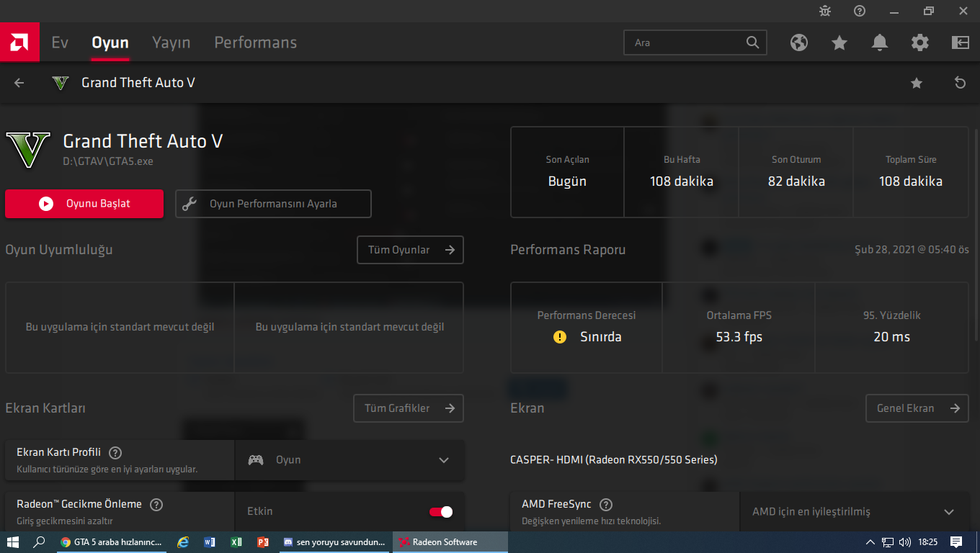This screenshot has height=553, width=980.
Task: Open Radeon settings gear
Action: pyautogui.click(x=920, y=42)
